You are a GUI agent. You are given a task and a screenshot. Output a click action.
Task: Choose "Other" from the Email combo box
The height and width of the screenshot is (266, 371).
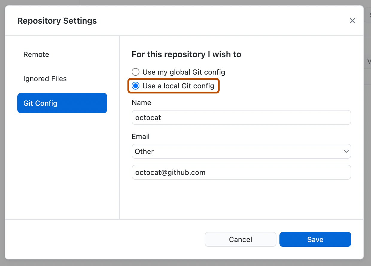pyautogui.click(x=241, y=151)
